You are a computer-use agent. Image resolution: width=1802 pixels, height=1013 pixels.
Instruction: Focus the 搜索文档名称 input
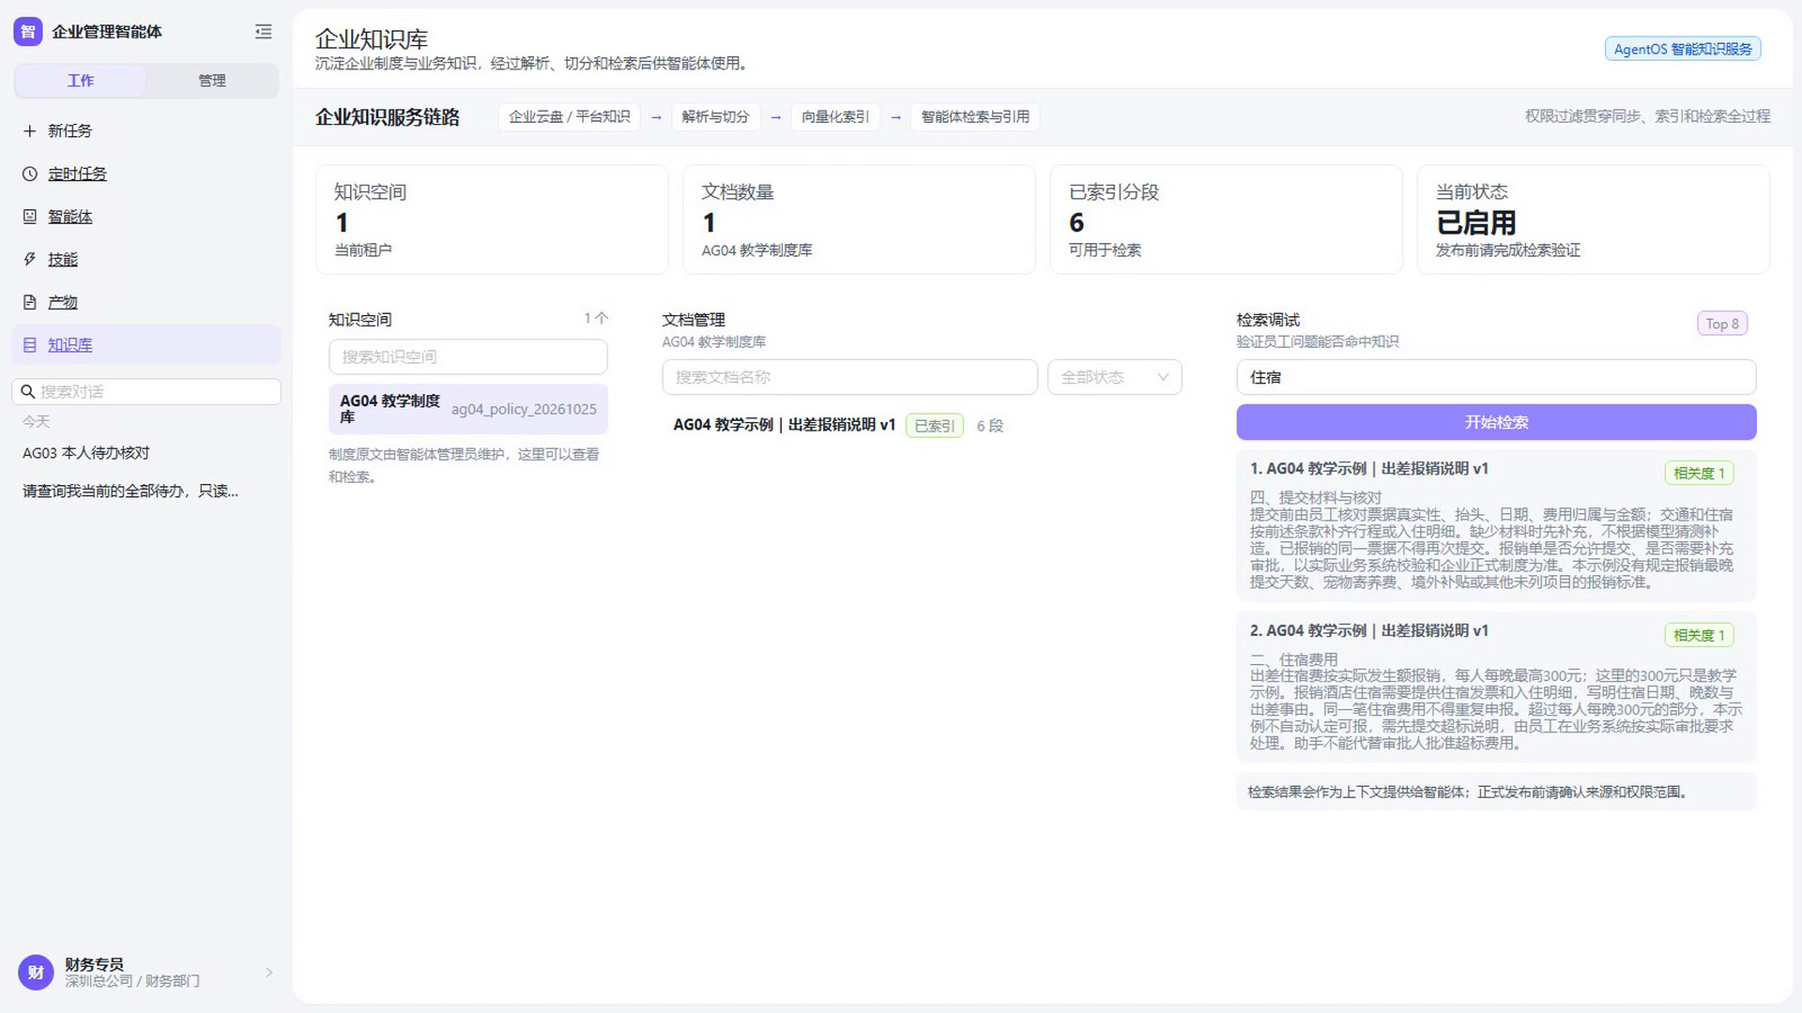849,377
